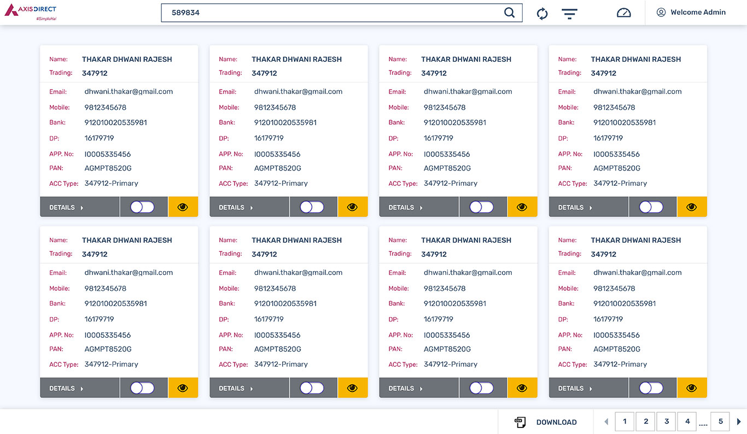747x434 pixels.
Task: Go to previous page with left arrow
Action: [606, 421]
